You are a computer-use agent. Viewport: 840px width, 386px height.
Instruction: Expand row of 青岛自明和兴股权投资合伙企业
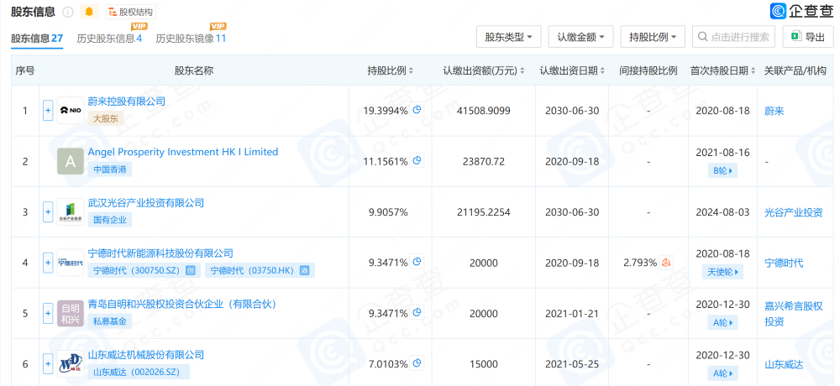pyautogui.click(x=48, y=313)
